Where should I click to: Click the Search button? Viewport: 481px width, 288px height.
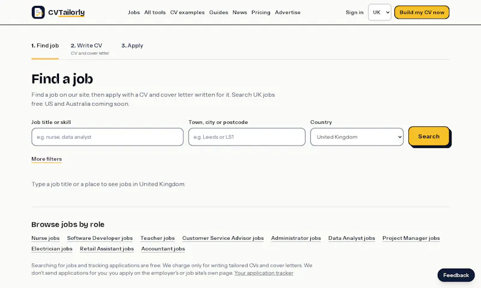[429, 136]
